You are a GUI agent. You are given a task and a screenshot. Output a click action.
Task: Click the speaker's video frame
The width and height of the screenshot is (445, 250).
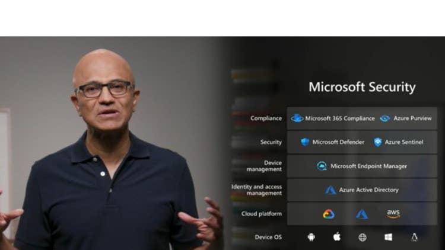tap(112, 143)
